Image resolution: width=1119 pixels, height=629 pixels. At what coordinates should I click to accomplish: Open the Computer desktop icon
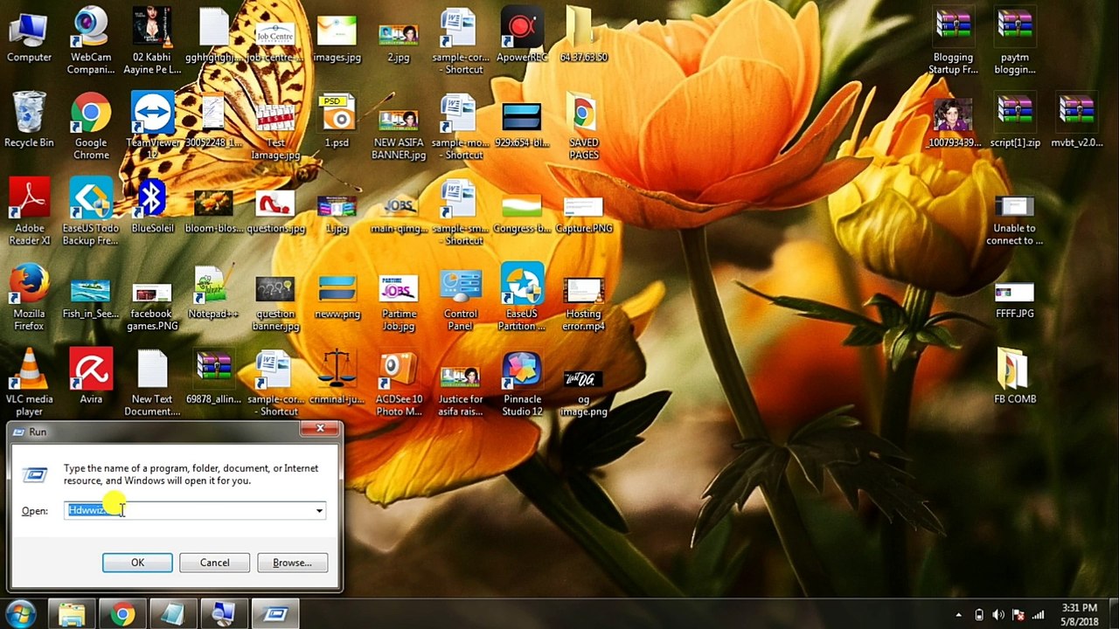tap(29, 35)
